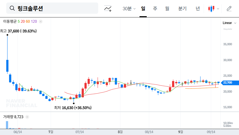Click the 06/14 date axis label
Image resolution: width=239 pixels, height=135 pixels.
[18, 132]
